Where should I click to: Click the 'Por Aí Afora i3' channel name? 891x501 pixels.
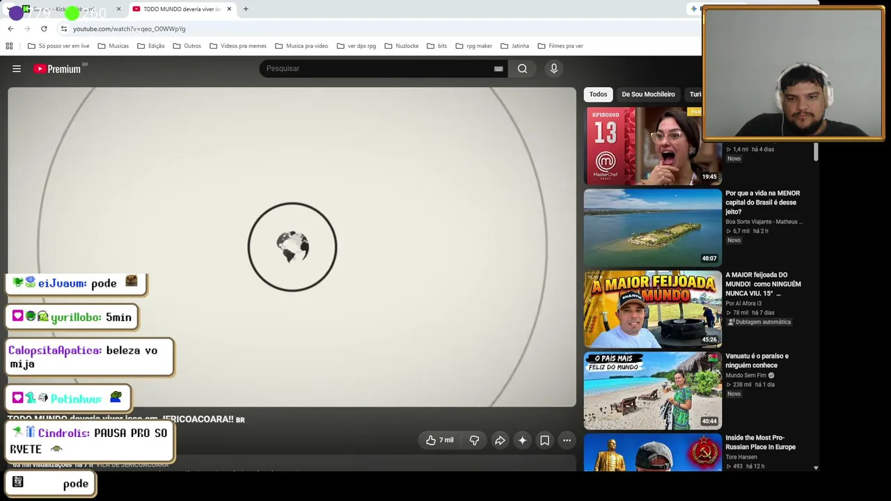click(743, 303)
